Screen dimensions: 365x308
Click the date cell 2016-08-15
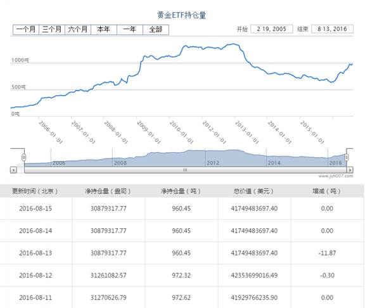35,209
